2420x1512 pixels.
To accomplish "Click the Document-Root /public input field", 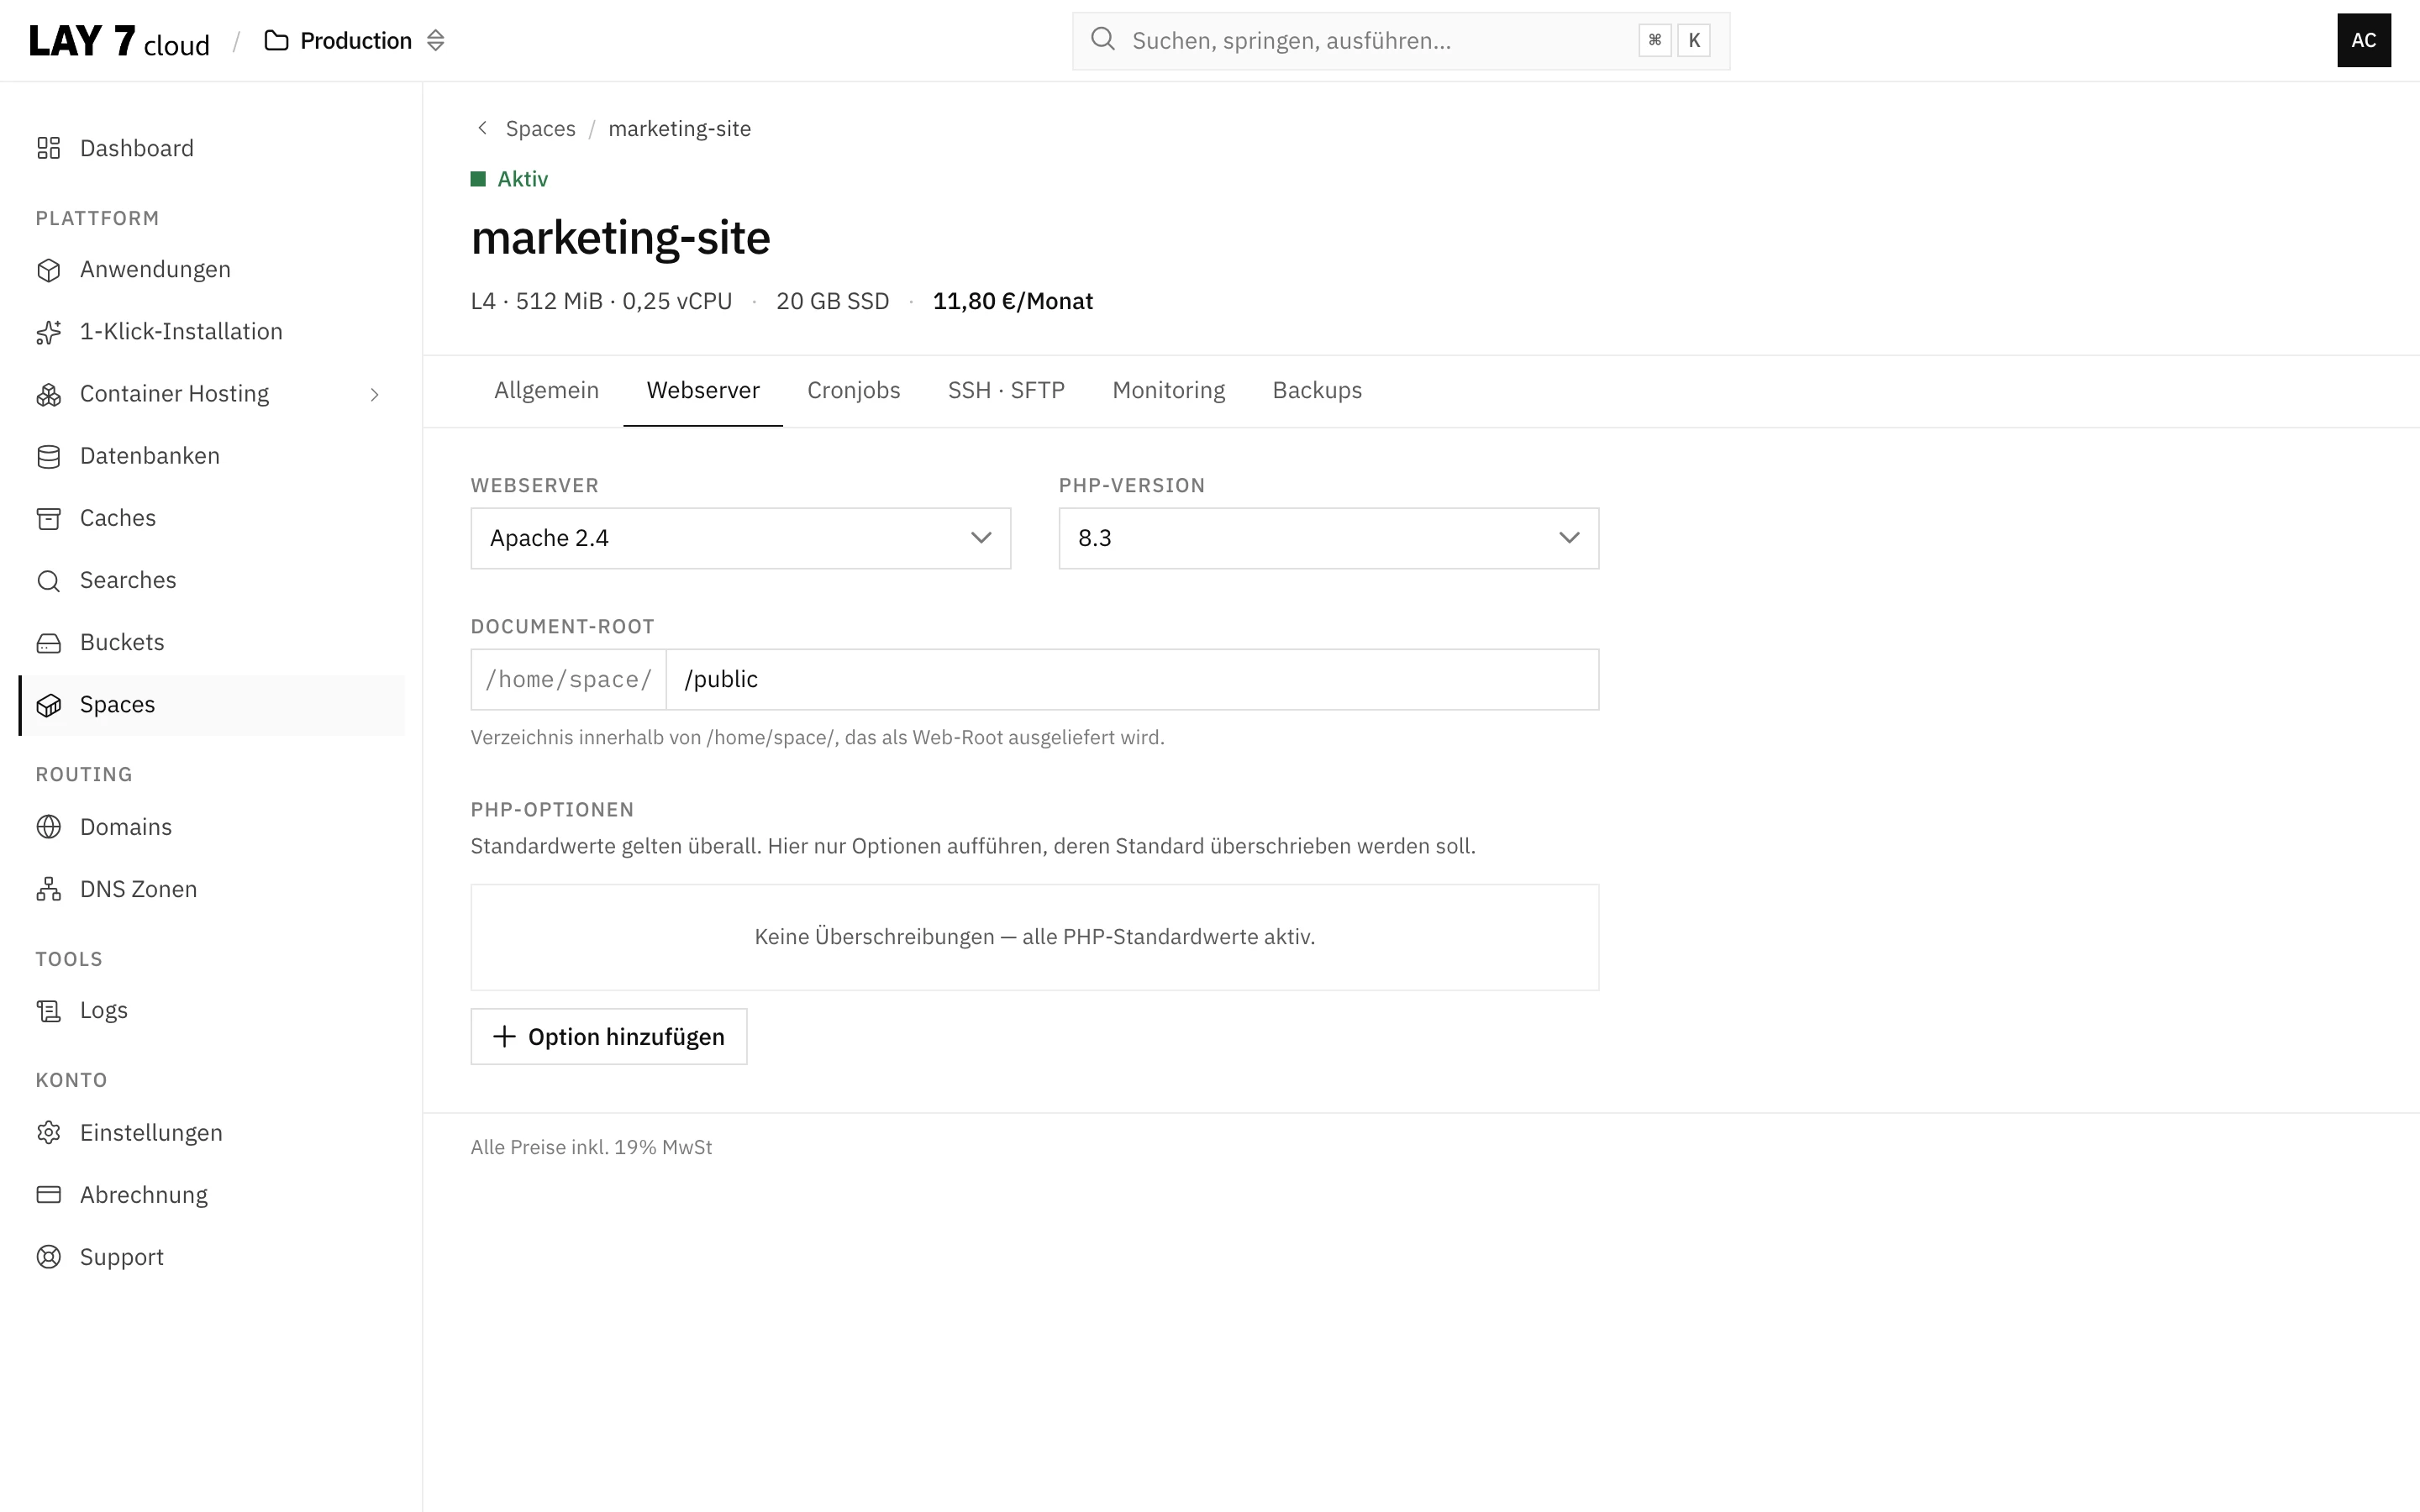I will [1132, 680].
